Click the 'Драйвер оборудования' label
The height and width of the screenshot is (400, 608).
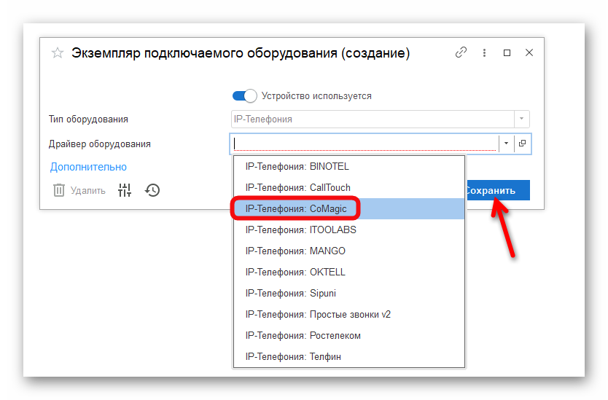[100, 144]
